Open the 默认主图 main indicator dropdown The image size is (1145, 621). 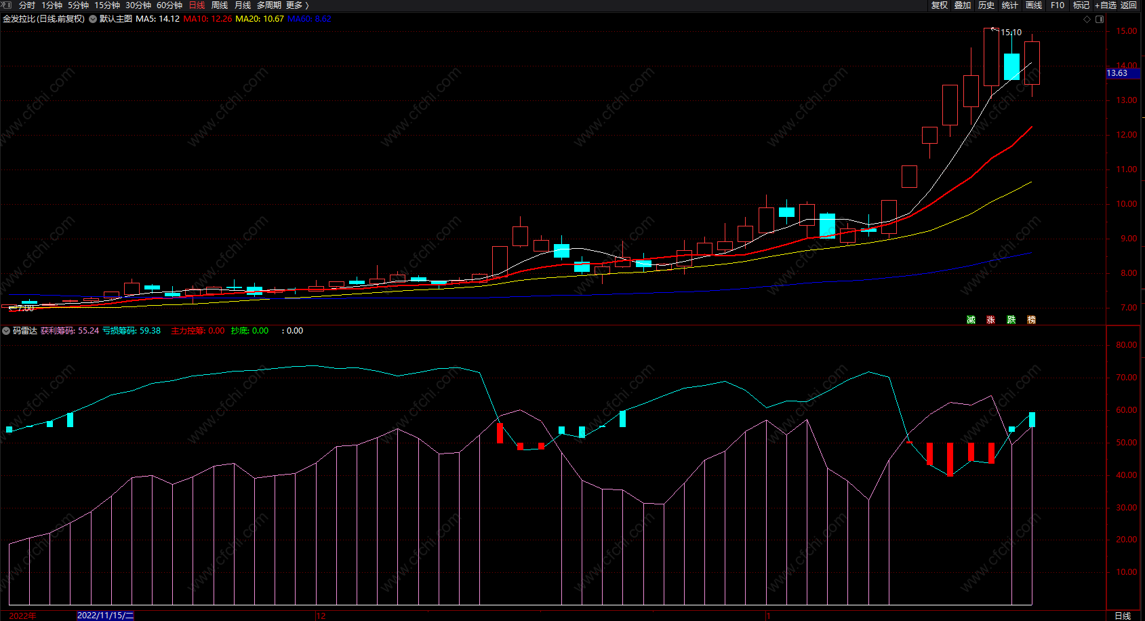coord(93,19)
